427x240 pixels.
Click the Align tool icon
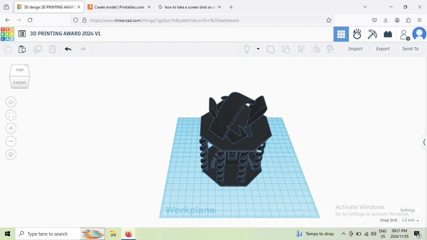point(301,49)
